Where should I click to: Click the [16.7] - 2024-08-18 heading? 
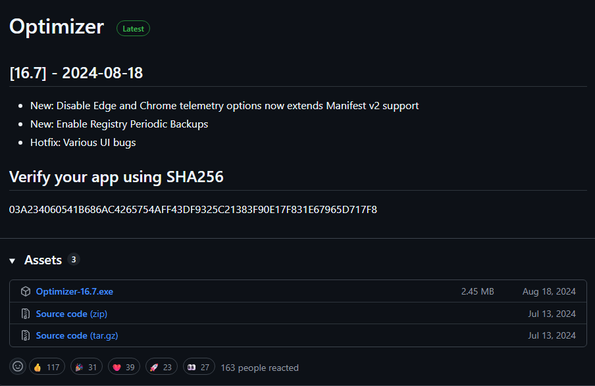pyautogui.click(x=76, y=72)
